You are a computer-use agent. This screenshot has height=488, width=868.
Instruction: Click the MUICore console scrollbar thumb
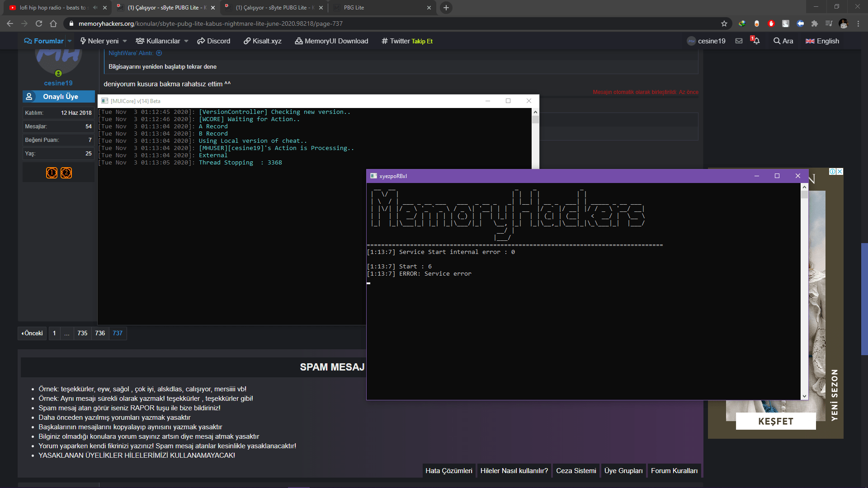[x=535, y=120]
